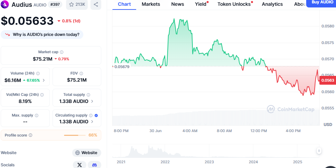Screen dimensions: 336x168
Task: Open Profile score info icon
Action: pos(30,135)
